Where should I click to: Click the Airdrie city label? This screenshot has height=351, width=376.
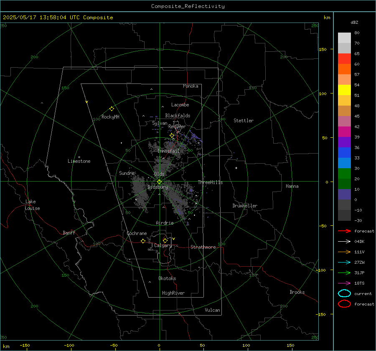pos(165,223)
